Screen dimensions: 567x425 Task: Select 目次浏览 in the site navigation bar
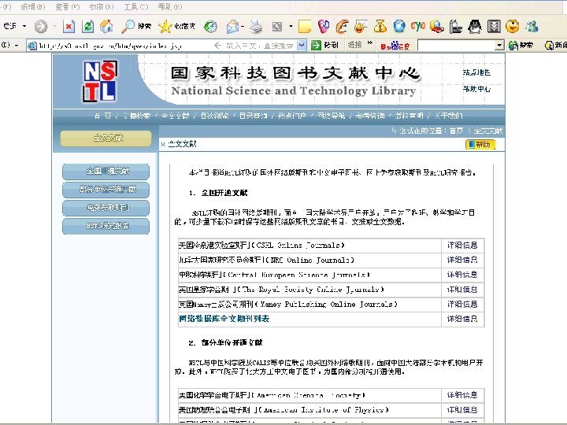[214, 116]
